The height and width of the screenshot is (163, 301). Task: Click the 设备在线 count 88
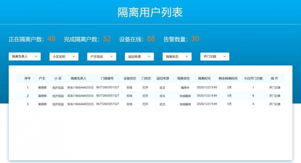click(x=151, y=39)
